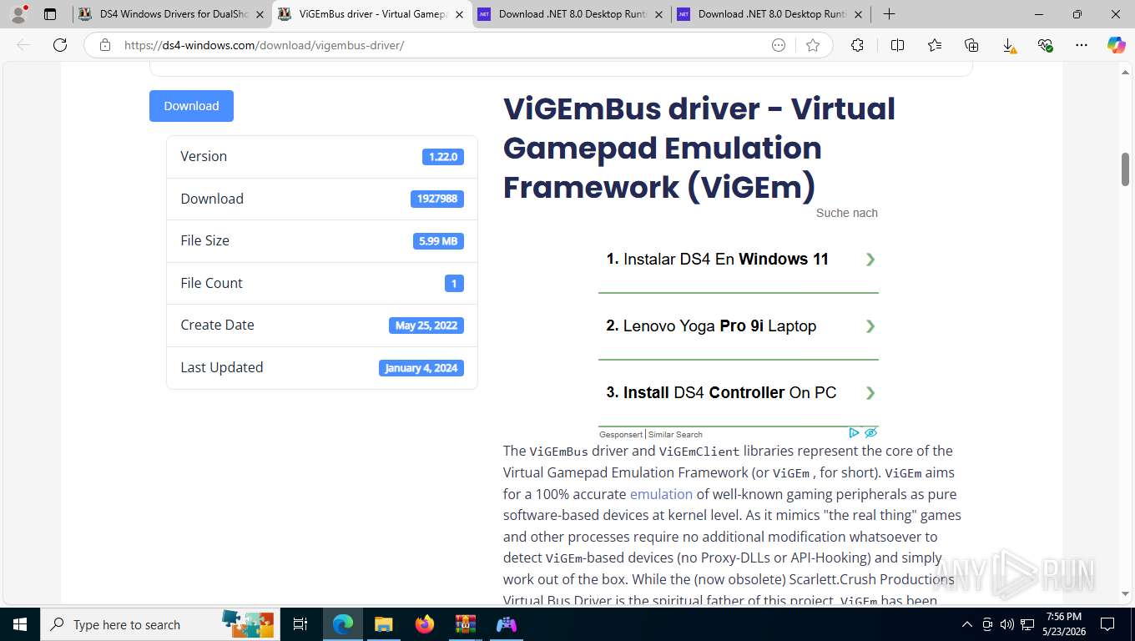Click the page vertical scrollbar thumb
Viewport: 1135px width, 641px height.
(1125, 169)
